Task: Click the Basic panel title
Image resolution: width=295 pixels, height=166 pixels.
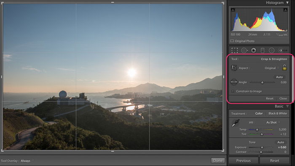Action: pyautogui.click(x=279, y=106)
